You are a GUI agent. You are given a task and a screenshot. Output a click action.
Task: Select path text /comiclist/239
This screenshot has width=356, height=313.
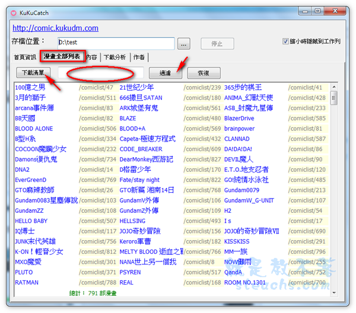pyautogui.click(x=202, y=88)
